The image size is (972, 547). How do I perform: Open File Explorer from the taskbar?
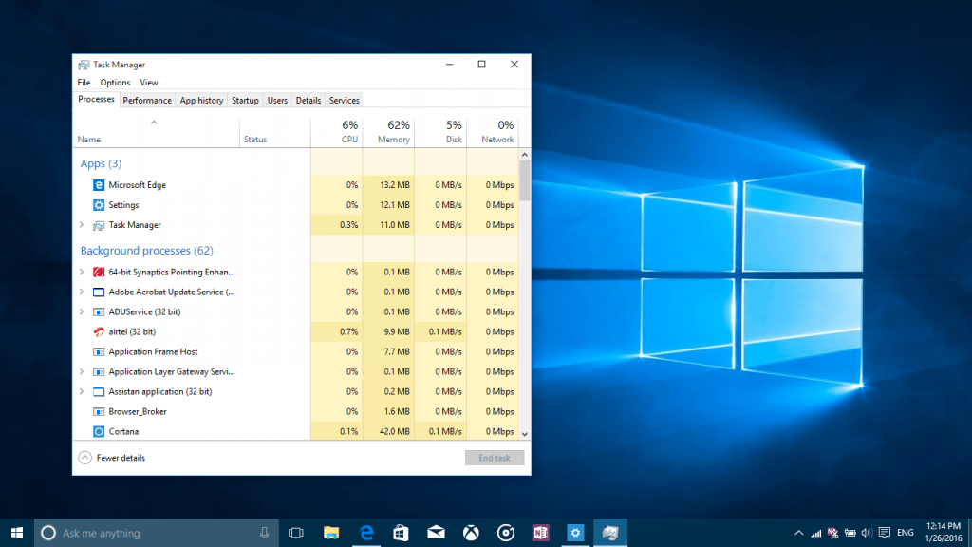click(x=331, y=533)
